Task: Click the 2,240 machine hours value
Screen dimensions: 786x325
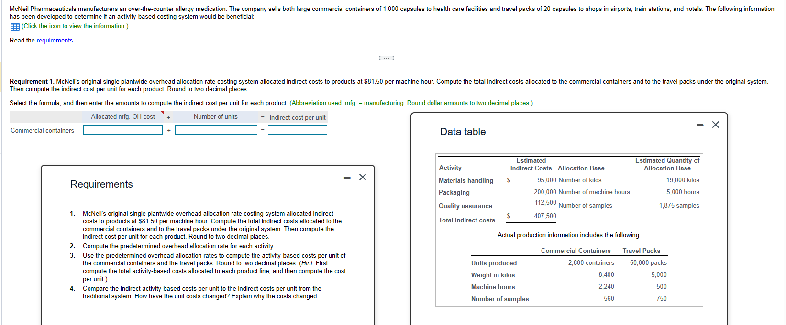Action: coord(606,287)
